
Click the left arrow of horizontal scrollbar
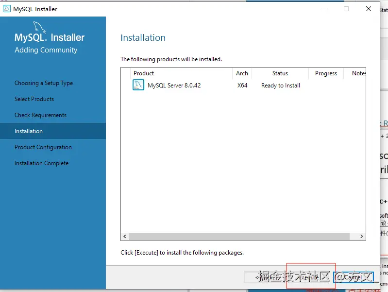pos(125,236)
